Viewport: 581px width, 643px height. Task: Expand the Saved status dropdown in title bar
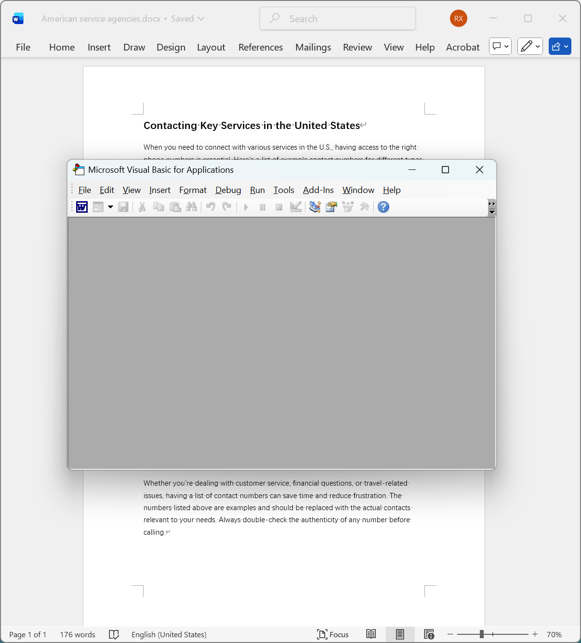tap(201, 18)
